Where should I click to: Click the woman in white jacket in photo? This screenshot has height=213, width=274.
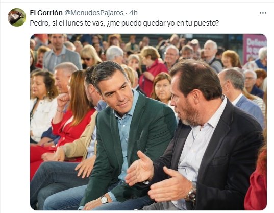[x=42, y=107]
